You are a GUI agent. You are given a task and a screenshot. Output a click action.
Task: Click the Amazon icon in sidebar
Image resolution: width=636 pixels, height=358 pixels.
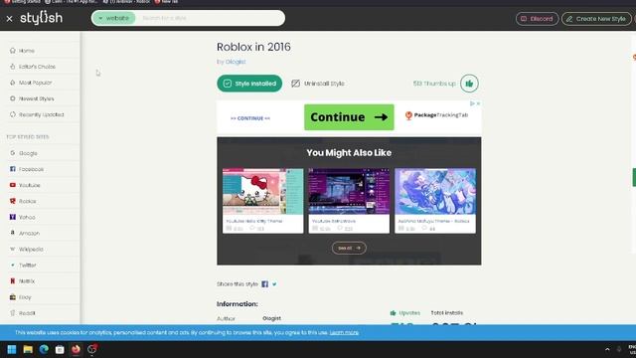tap(13, 233)
